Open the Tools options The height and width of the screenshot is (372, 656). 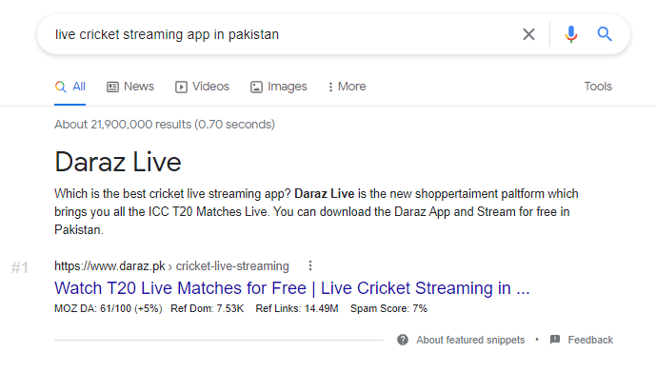(x=598, y=87)
